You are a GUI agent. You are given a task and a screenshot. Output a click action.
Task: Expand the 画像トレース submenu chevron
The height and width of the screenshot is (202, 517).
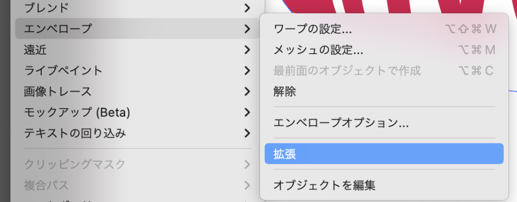[x=246, y=92]
